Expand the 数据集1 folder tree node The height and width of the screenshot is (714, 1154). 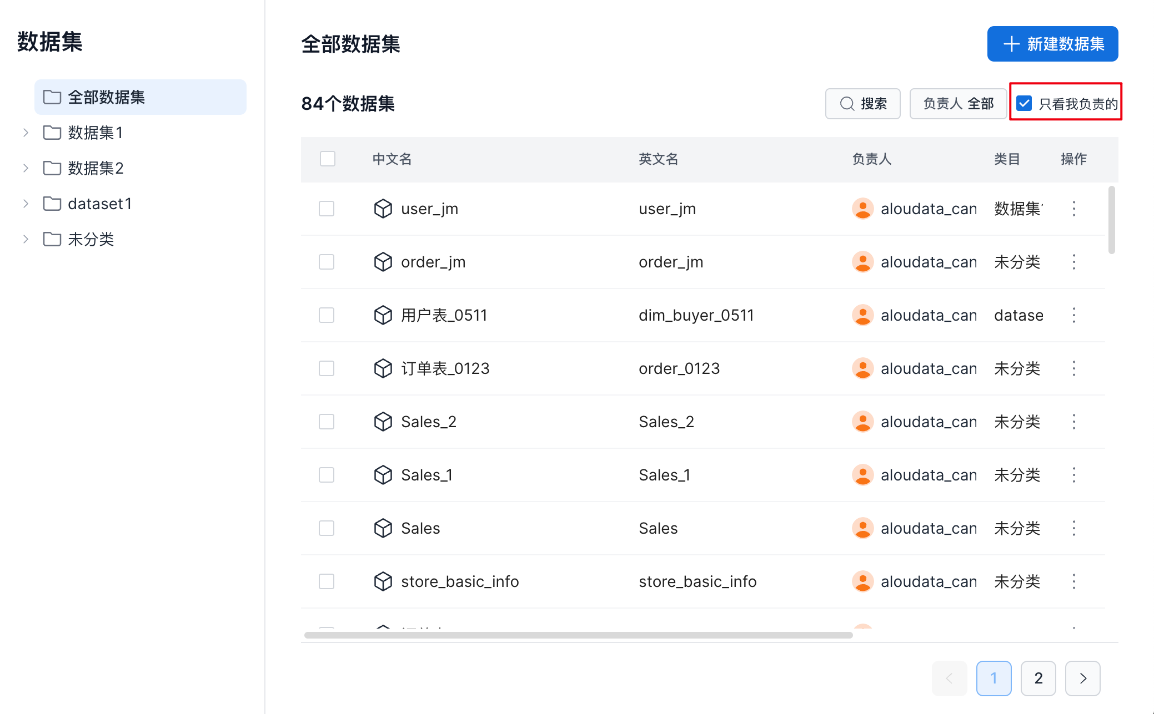[x=26, y=133]
